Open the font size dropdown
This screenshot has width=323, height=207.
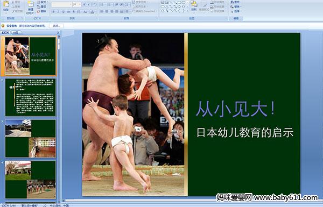[77, 4]
